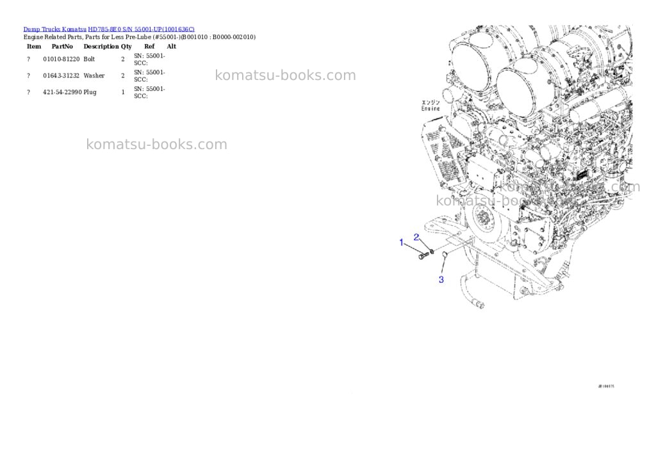Click the Engine Related Parts heading text
This screenshot has height=464, width=656.
[x=139, y=37]
